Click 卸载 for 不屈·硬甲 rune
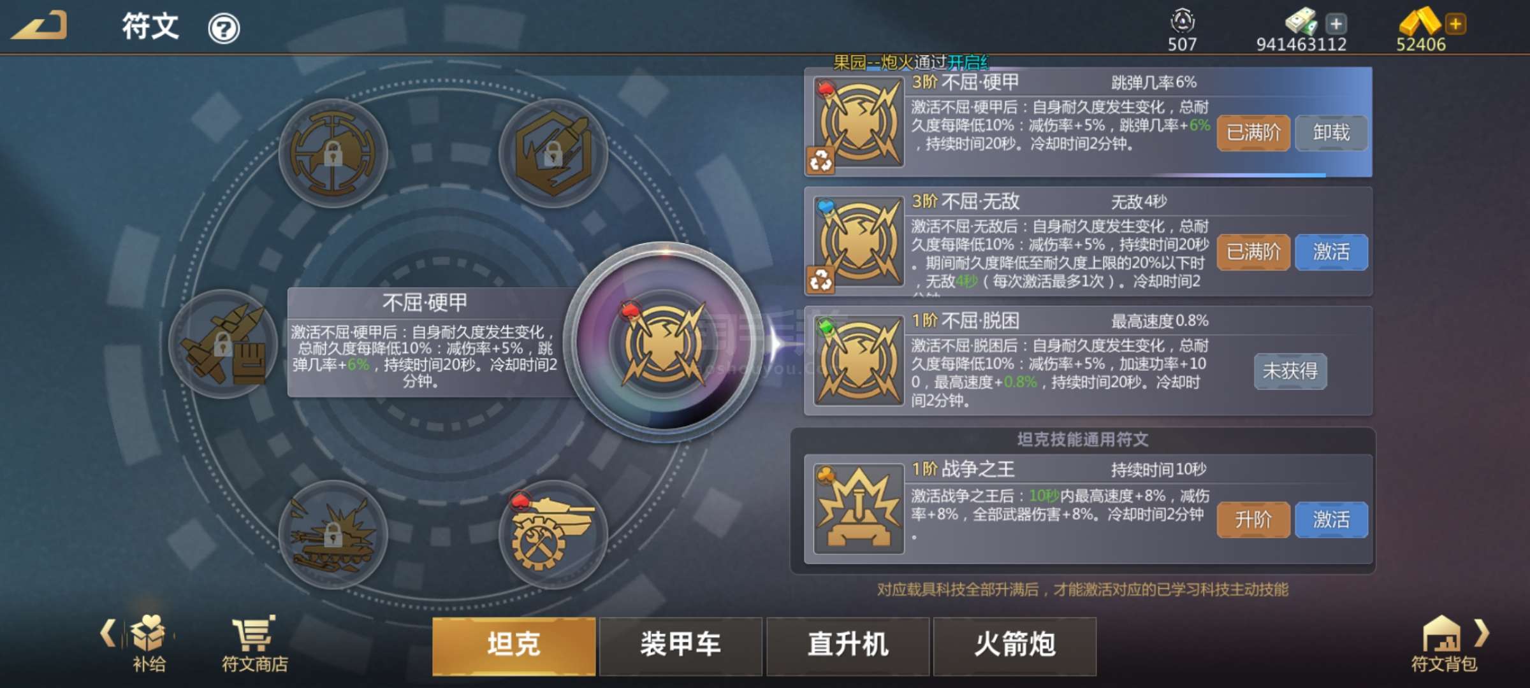 1331,133
